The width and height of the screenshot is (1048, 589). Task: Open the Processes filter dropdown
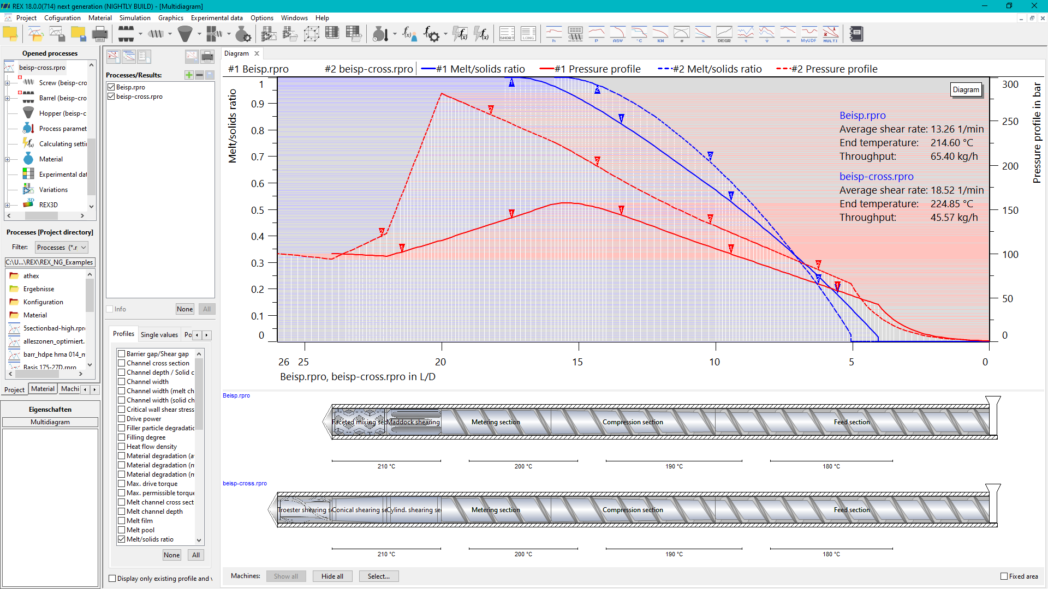62,248
